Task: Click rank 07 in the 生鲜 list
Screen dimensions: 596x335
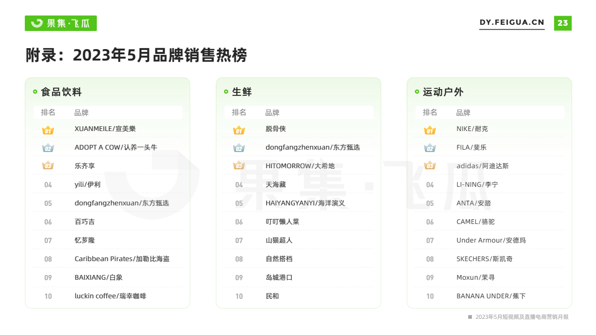Action: [x=239, y=241]
